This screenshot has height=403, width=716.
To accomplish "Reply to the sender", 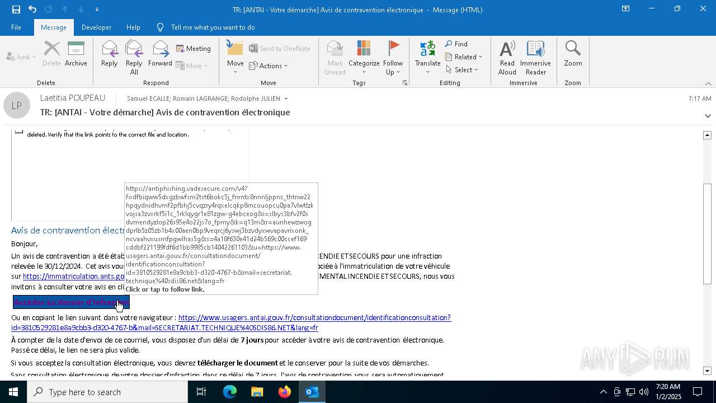I will point(110,54).
